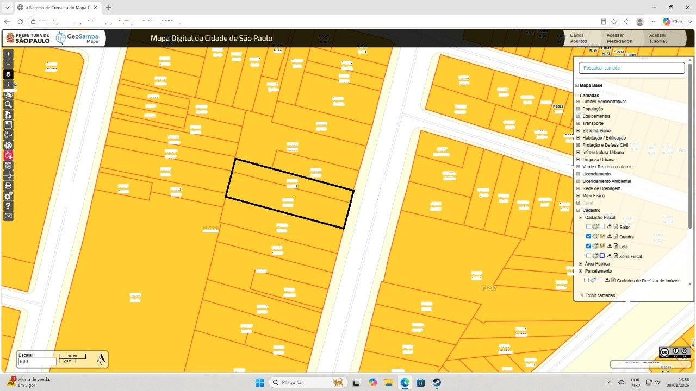Enable the Cartórios de Registro de Imóveis checkbox

click(x=586, y=280)
